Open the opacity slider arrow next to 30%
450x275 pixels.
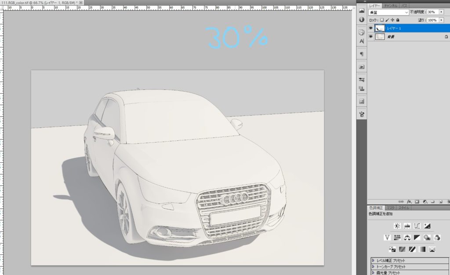click(441, 12)
